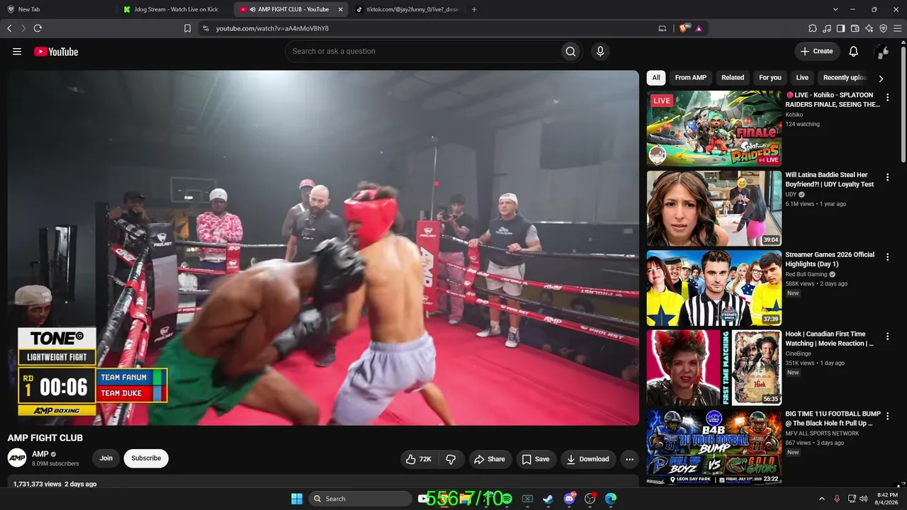
Task: Open options for Streamer Games 2026 video
Action: (887, 257)
